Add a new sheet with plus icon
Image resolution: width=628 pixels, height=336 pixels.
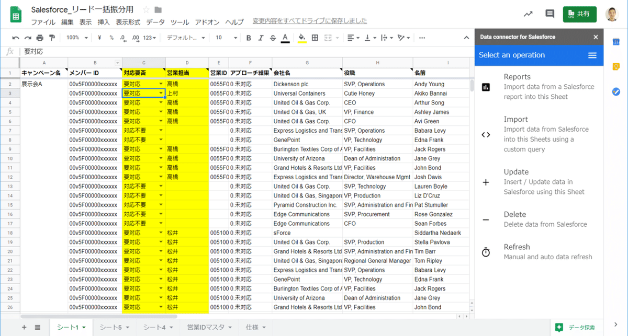click(x=24, y=327)
